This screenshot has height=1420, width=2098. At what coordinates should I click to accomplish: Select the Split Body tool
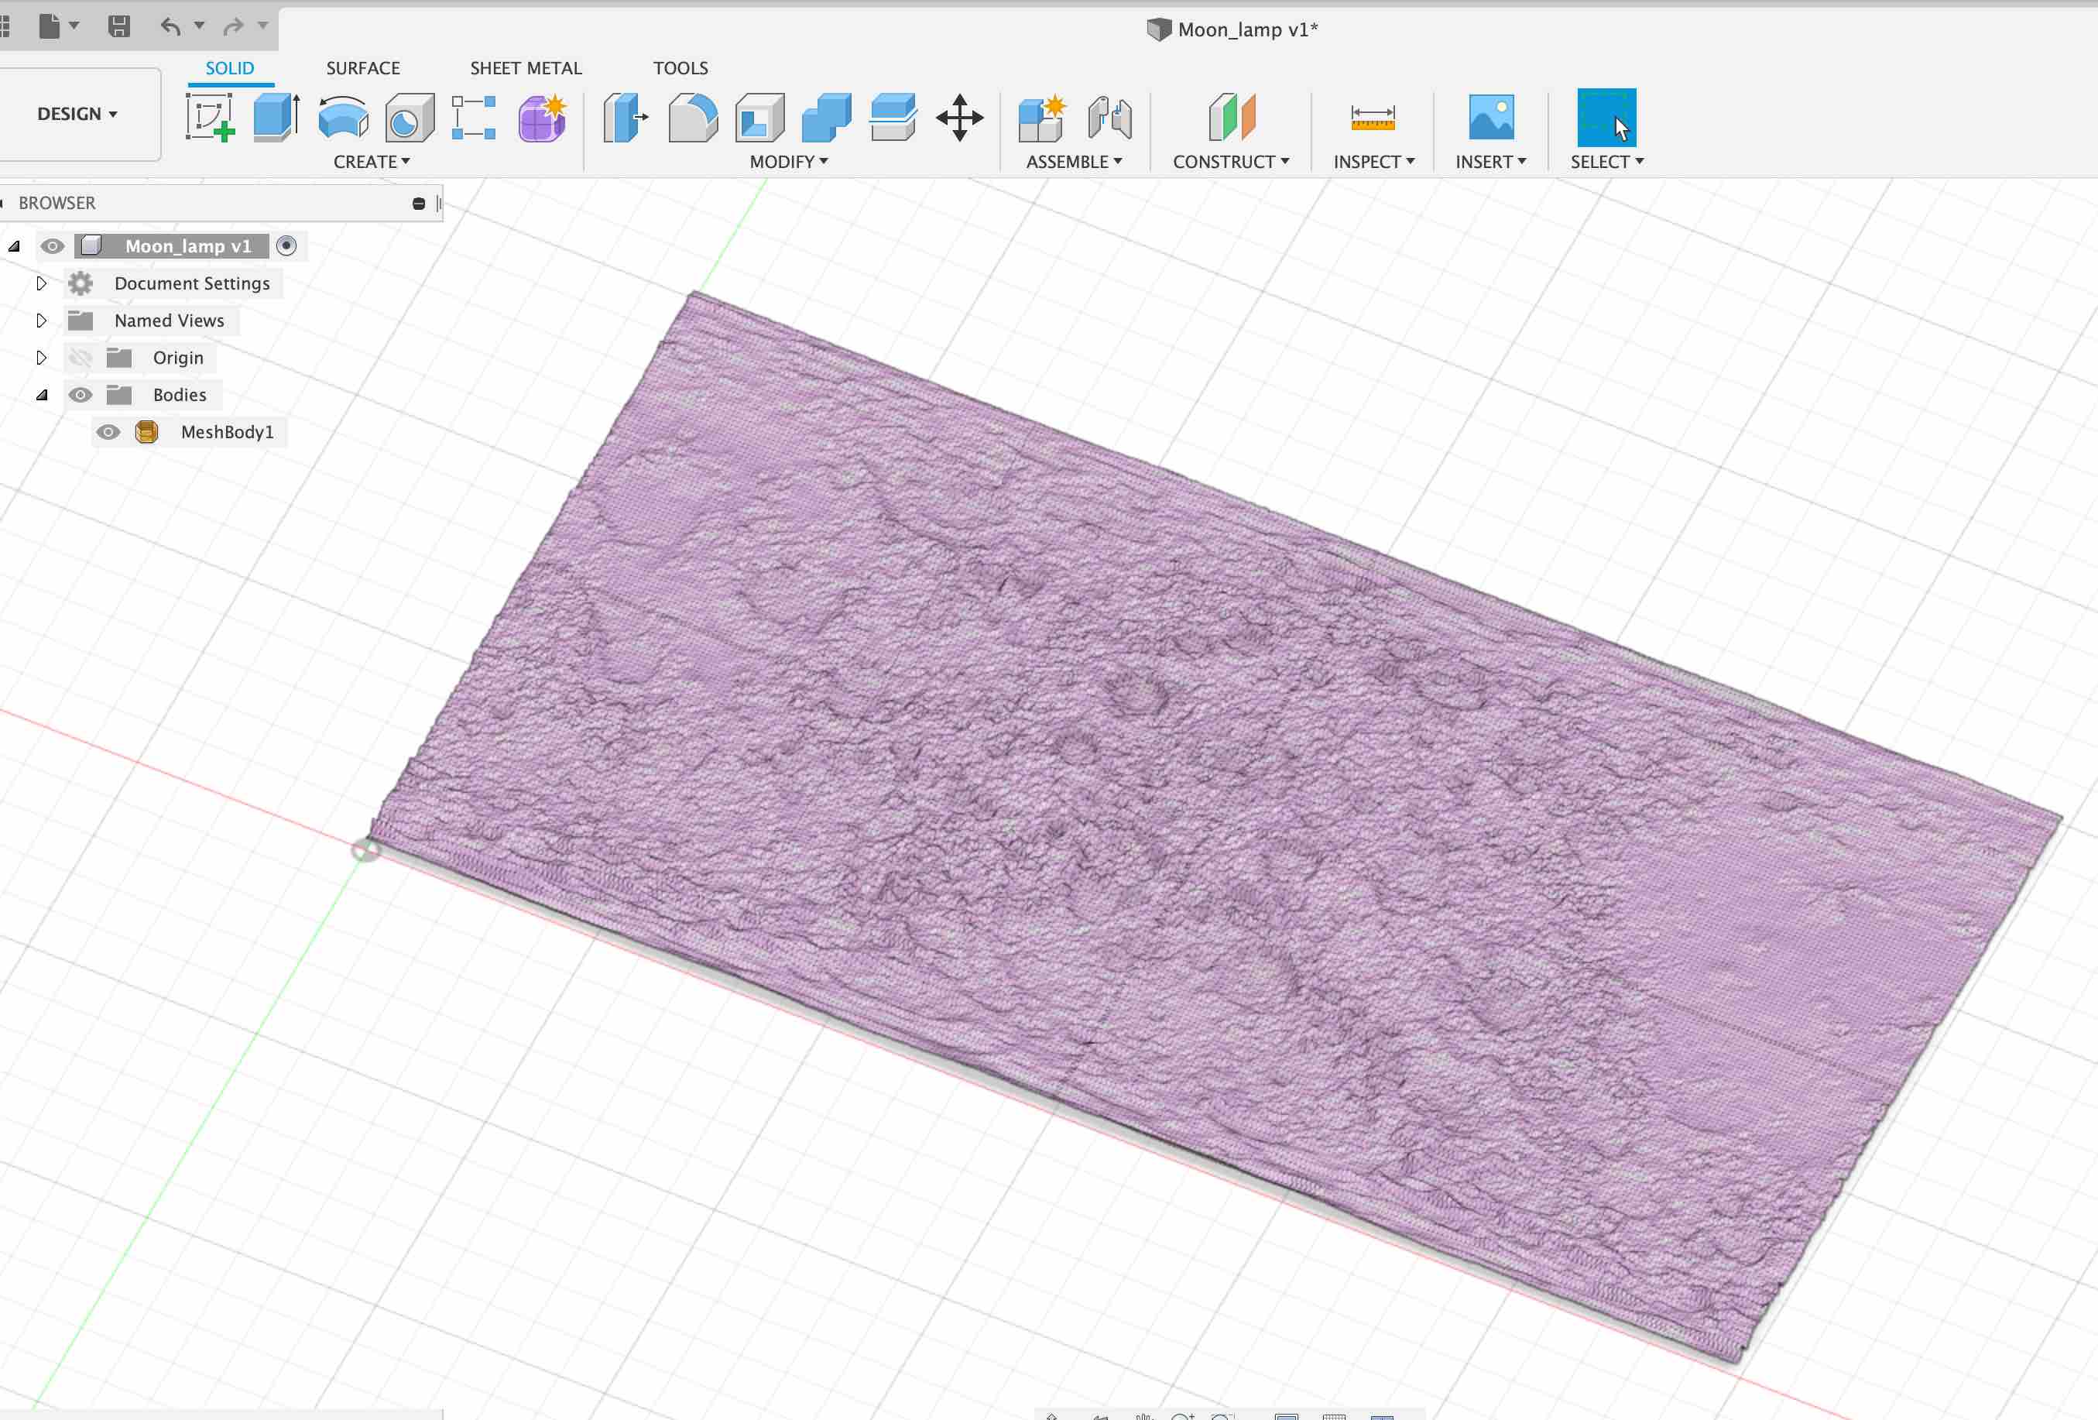(x=893, y=118)
